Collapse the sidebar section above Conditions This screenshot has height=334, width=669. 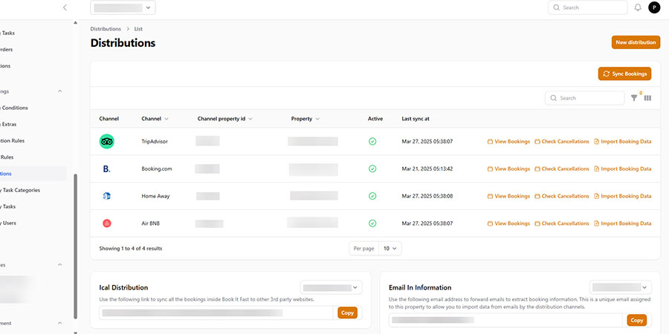[59, 91]
